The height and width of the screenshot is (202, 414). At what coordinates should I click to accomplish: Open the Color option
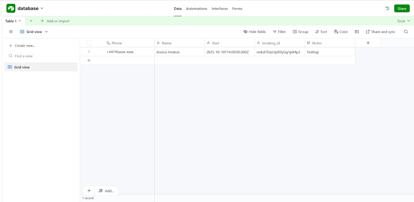point(341,32)
